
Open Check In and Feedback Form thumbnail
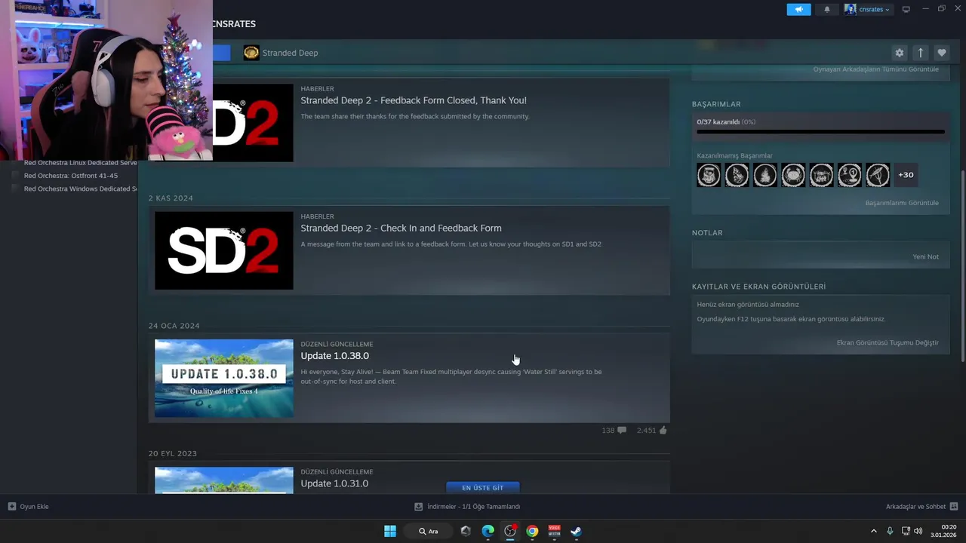[x=224, y=250]
